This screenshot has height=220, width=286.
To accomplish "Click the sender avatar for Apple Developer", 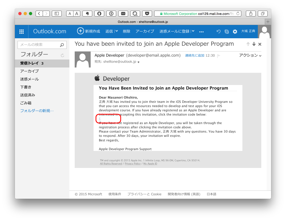I will point(83,60).
